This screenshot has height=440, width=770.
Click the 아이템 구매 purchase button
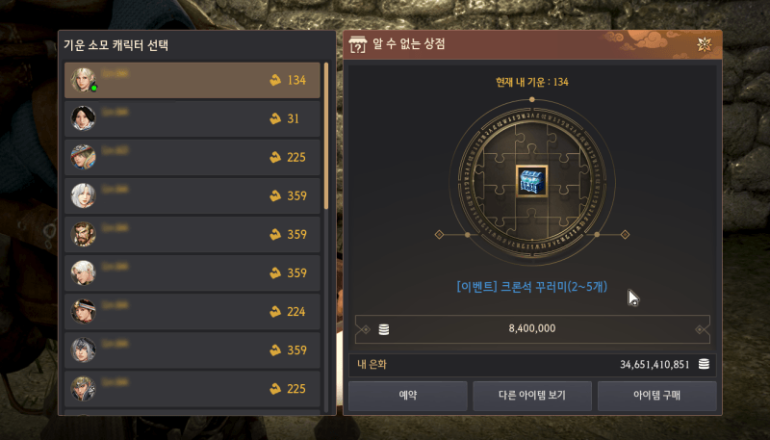(656, 396)
